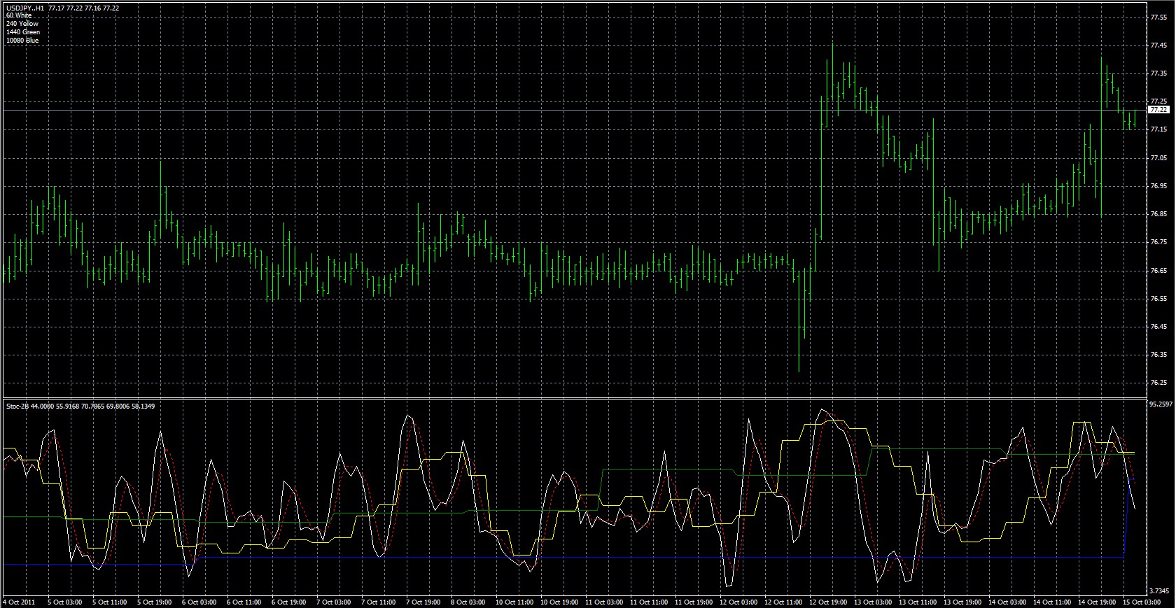This screenshot has height=608, width=1176.
Task: Select the "240 Yellow" legend label
Action: coord(22,24)
